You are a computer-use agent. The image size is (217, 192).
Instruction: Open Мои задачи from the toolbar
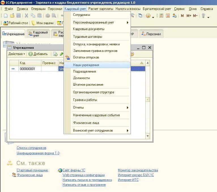click(x=42, y=23)
